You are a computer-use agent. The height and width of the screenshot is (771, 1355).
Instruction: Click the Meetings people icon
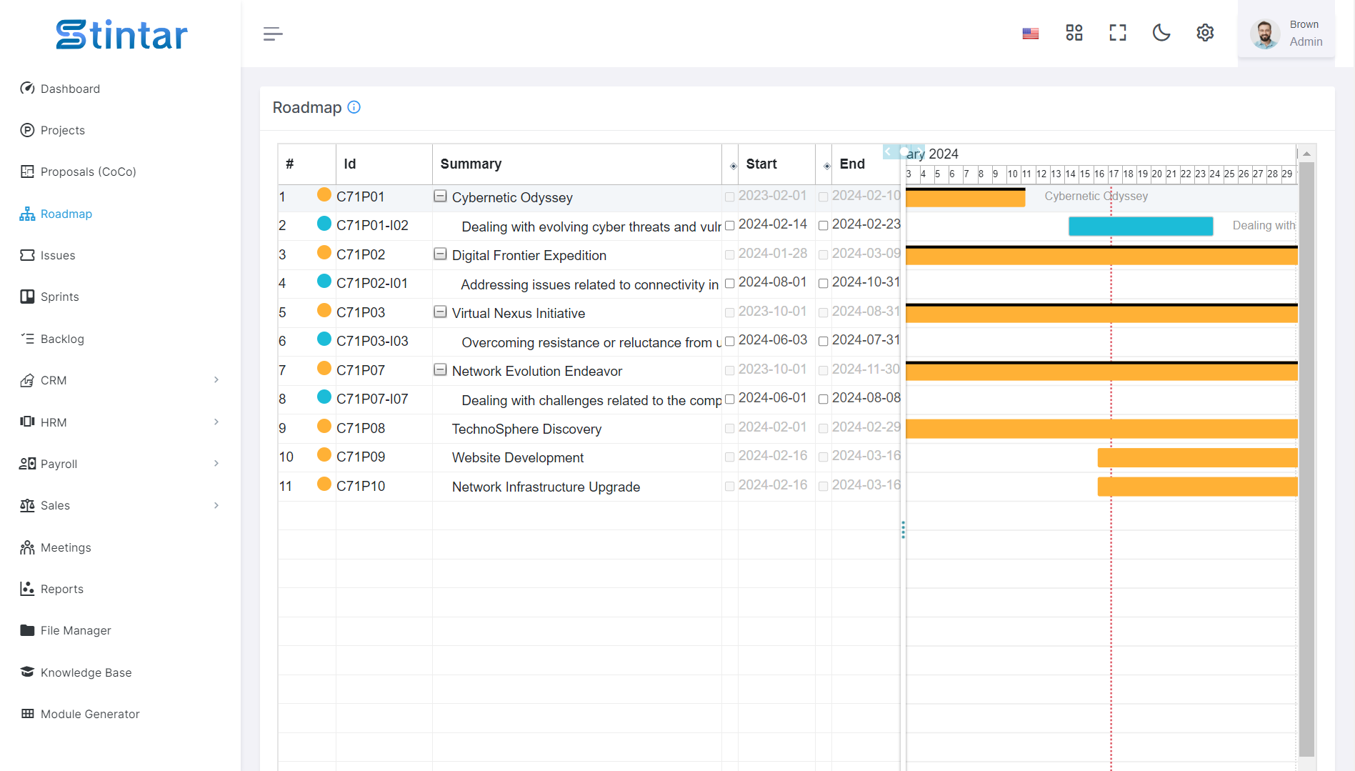click(27, 547)
